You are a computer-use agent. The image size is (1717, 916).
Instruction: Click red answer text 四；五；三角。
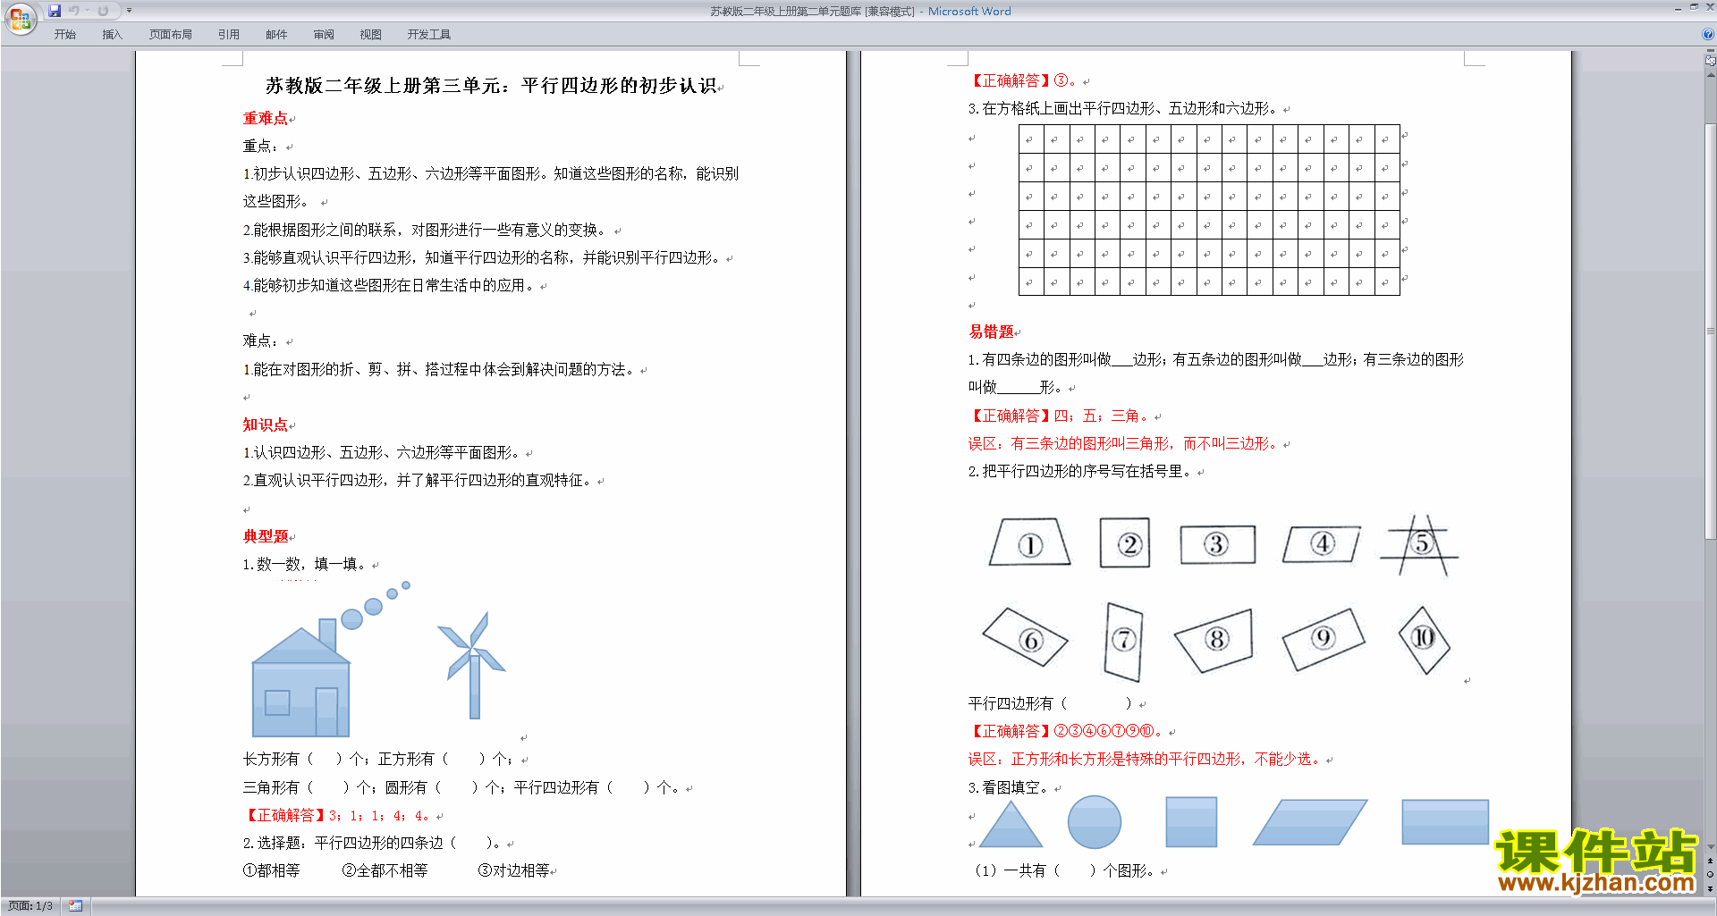1103,416
